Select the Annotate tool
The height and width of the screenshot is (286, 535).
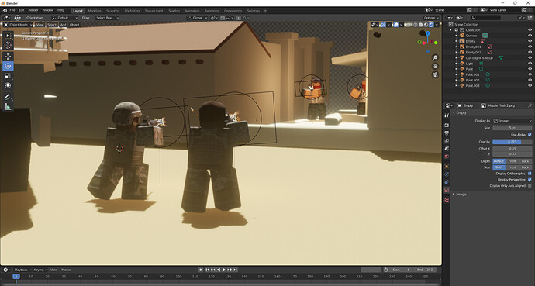[x=8, y=97]
